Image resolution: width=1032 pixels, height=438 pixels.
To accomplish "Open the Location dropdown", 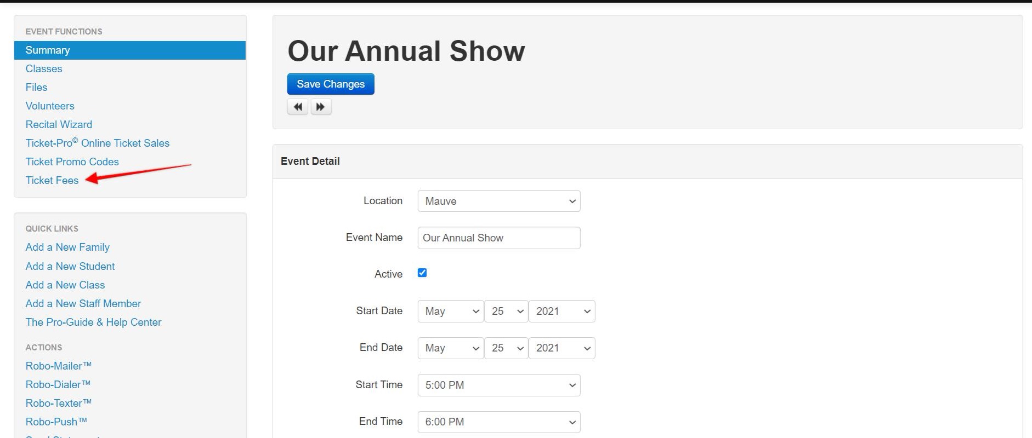I will coord(498,201).
